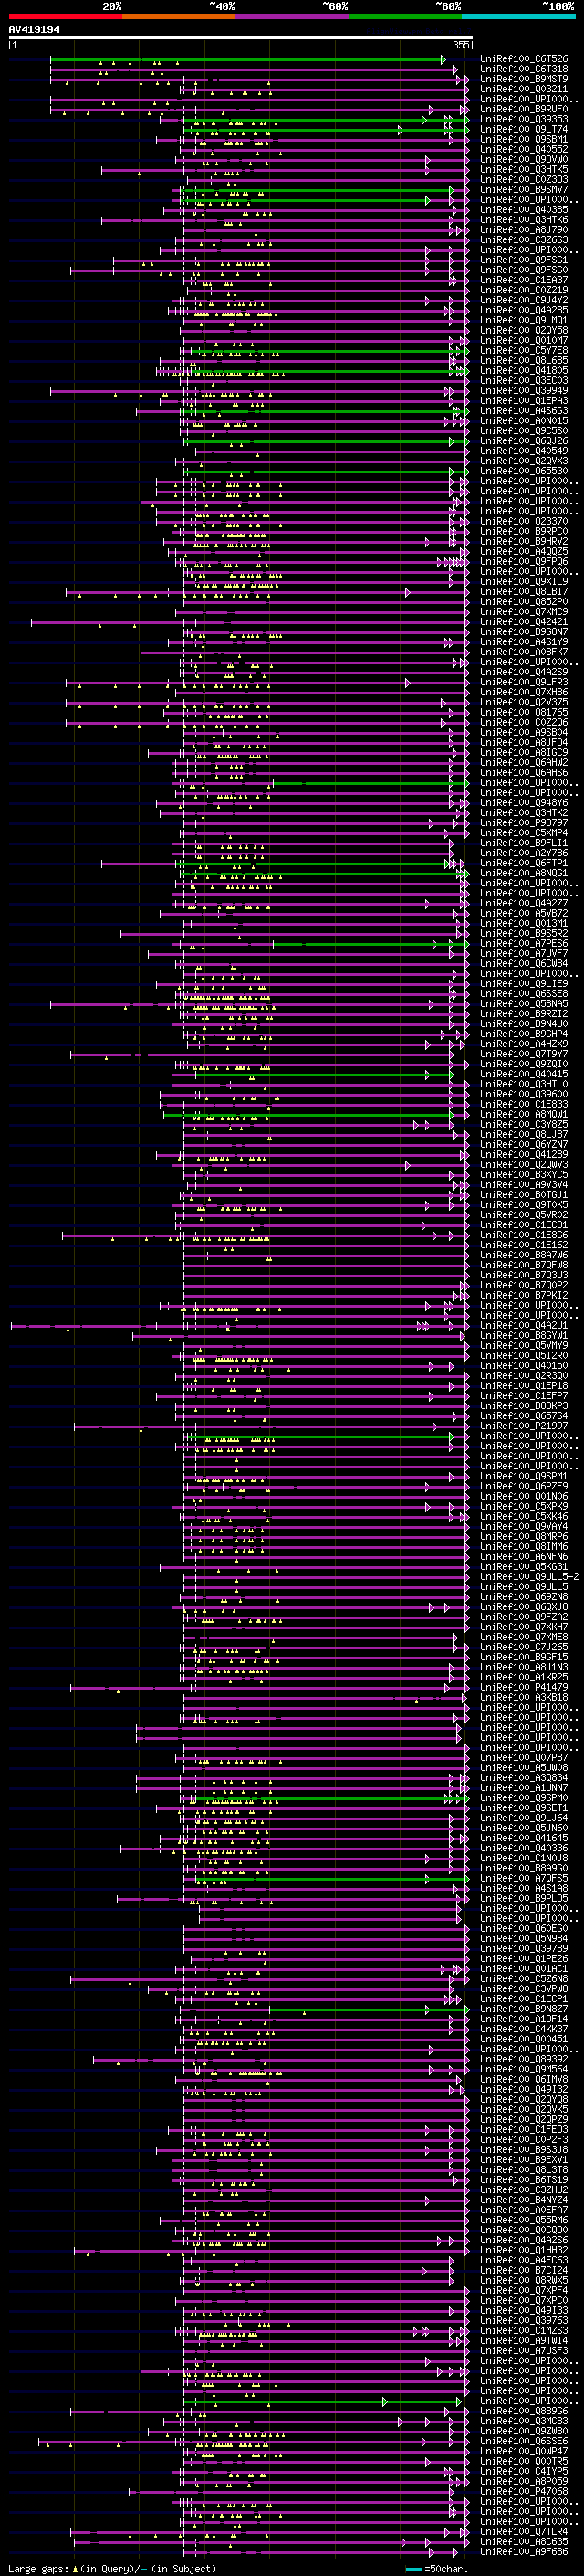
Task: Open hit UniRef100_C6T318
Action: point(524,69)
